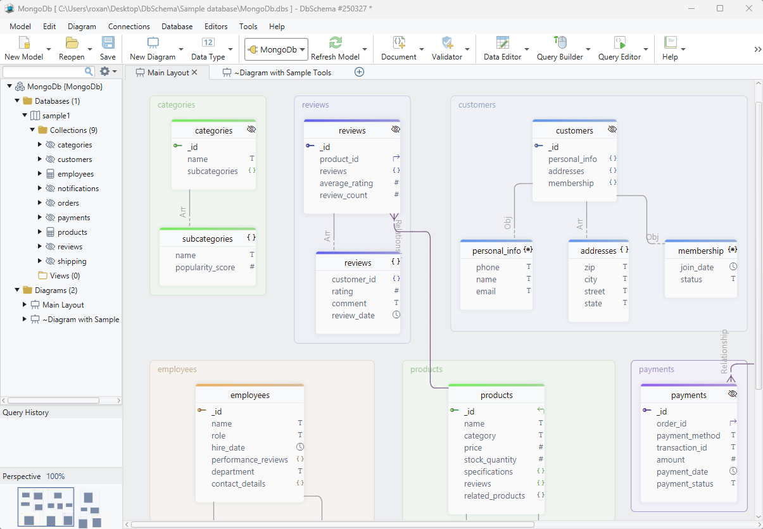Open the Query Editor tool
Viewport: 763px width, 529px height.
[x=620, y=42]
